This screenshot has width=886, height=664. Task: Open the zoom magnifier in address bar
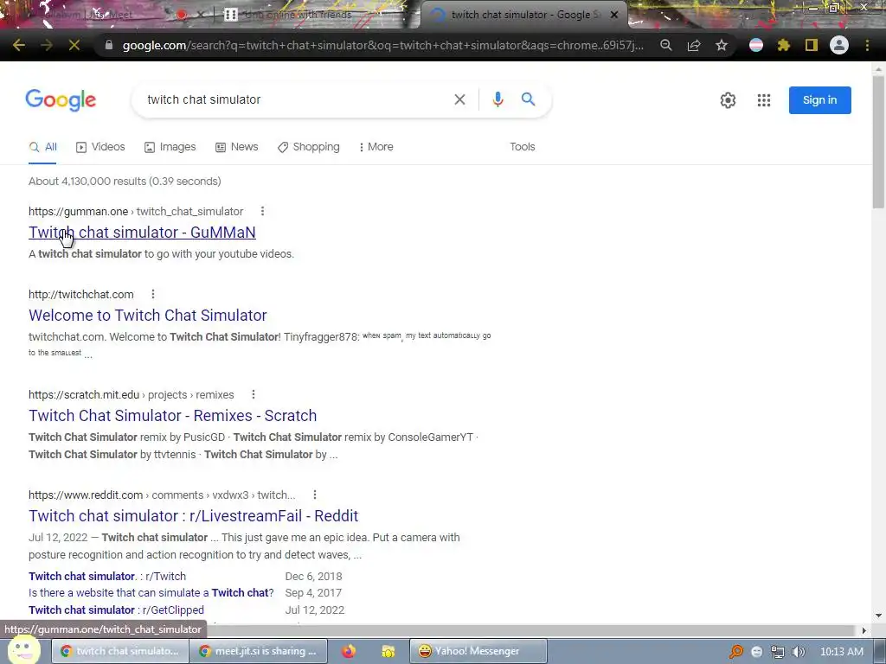(x=666, y=45)
